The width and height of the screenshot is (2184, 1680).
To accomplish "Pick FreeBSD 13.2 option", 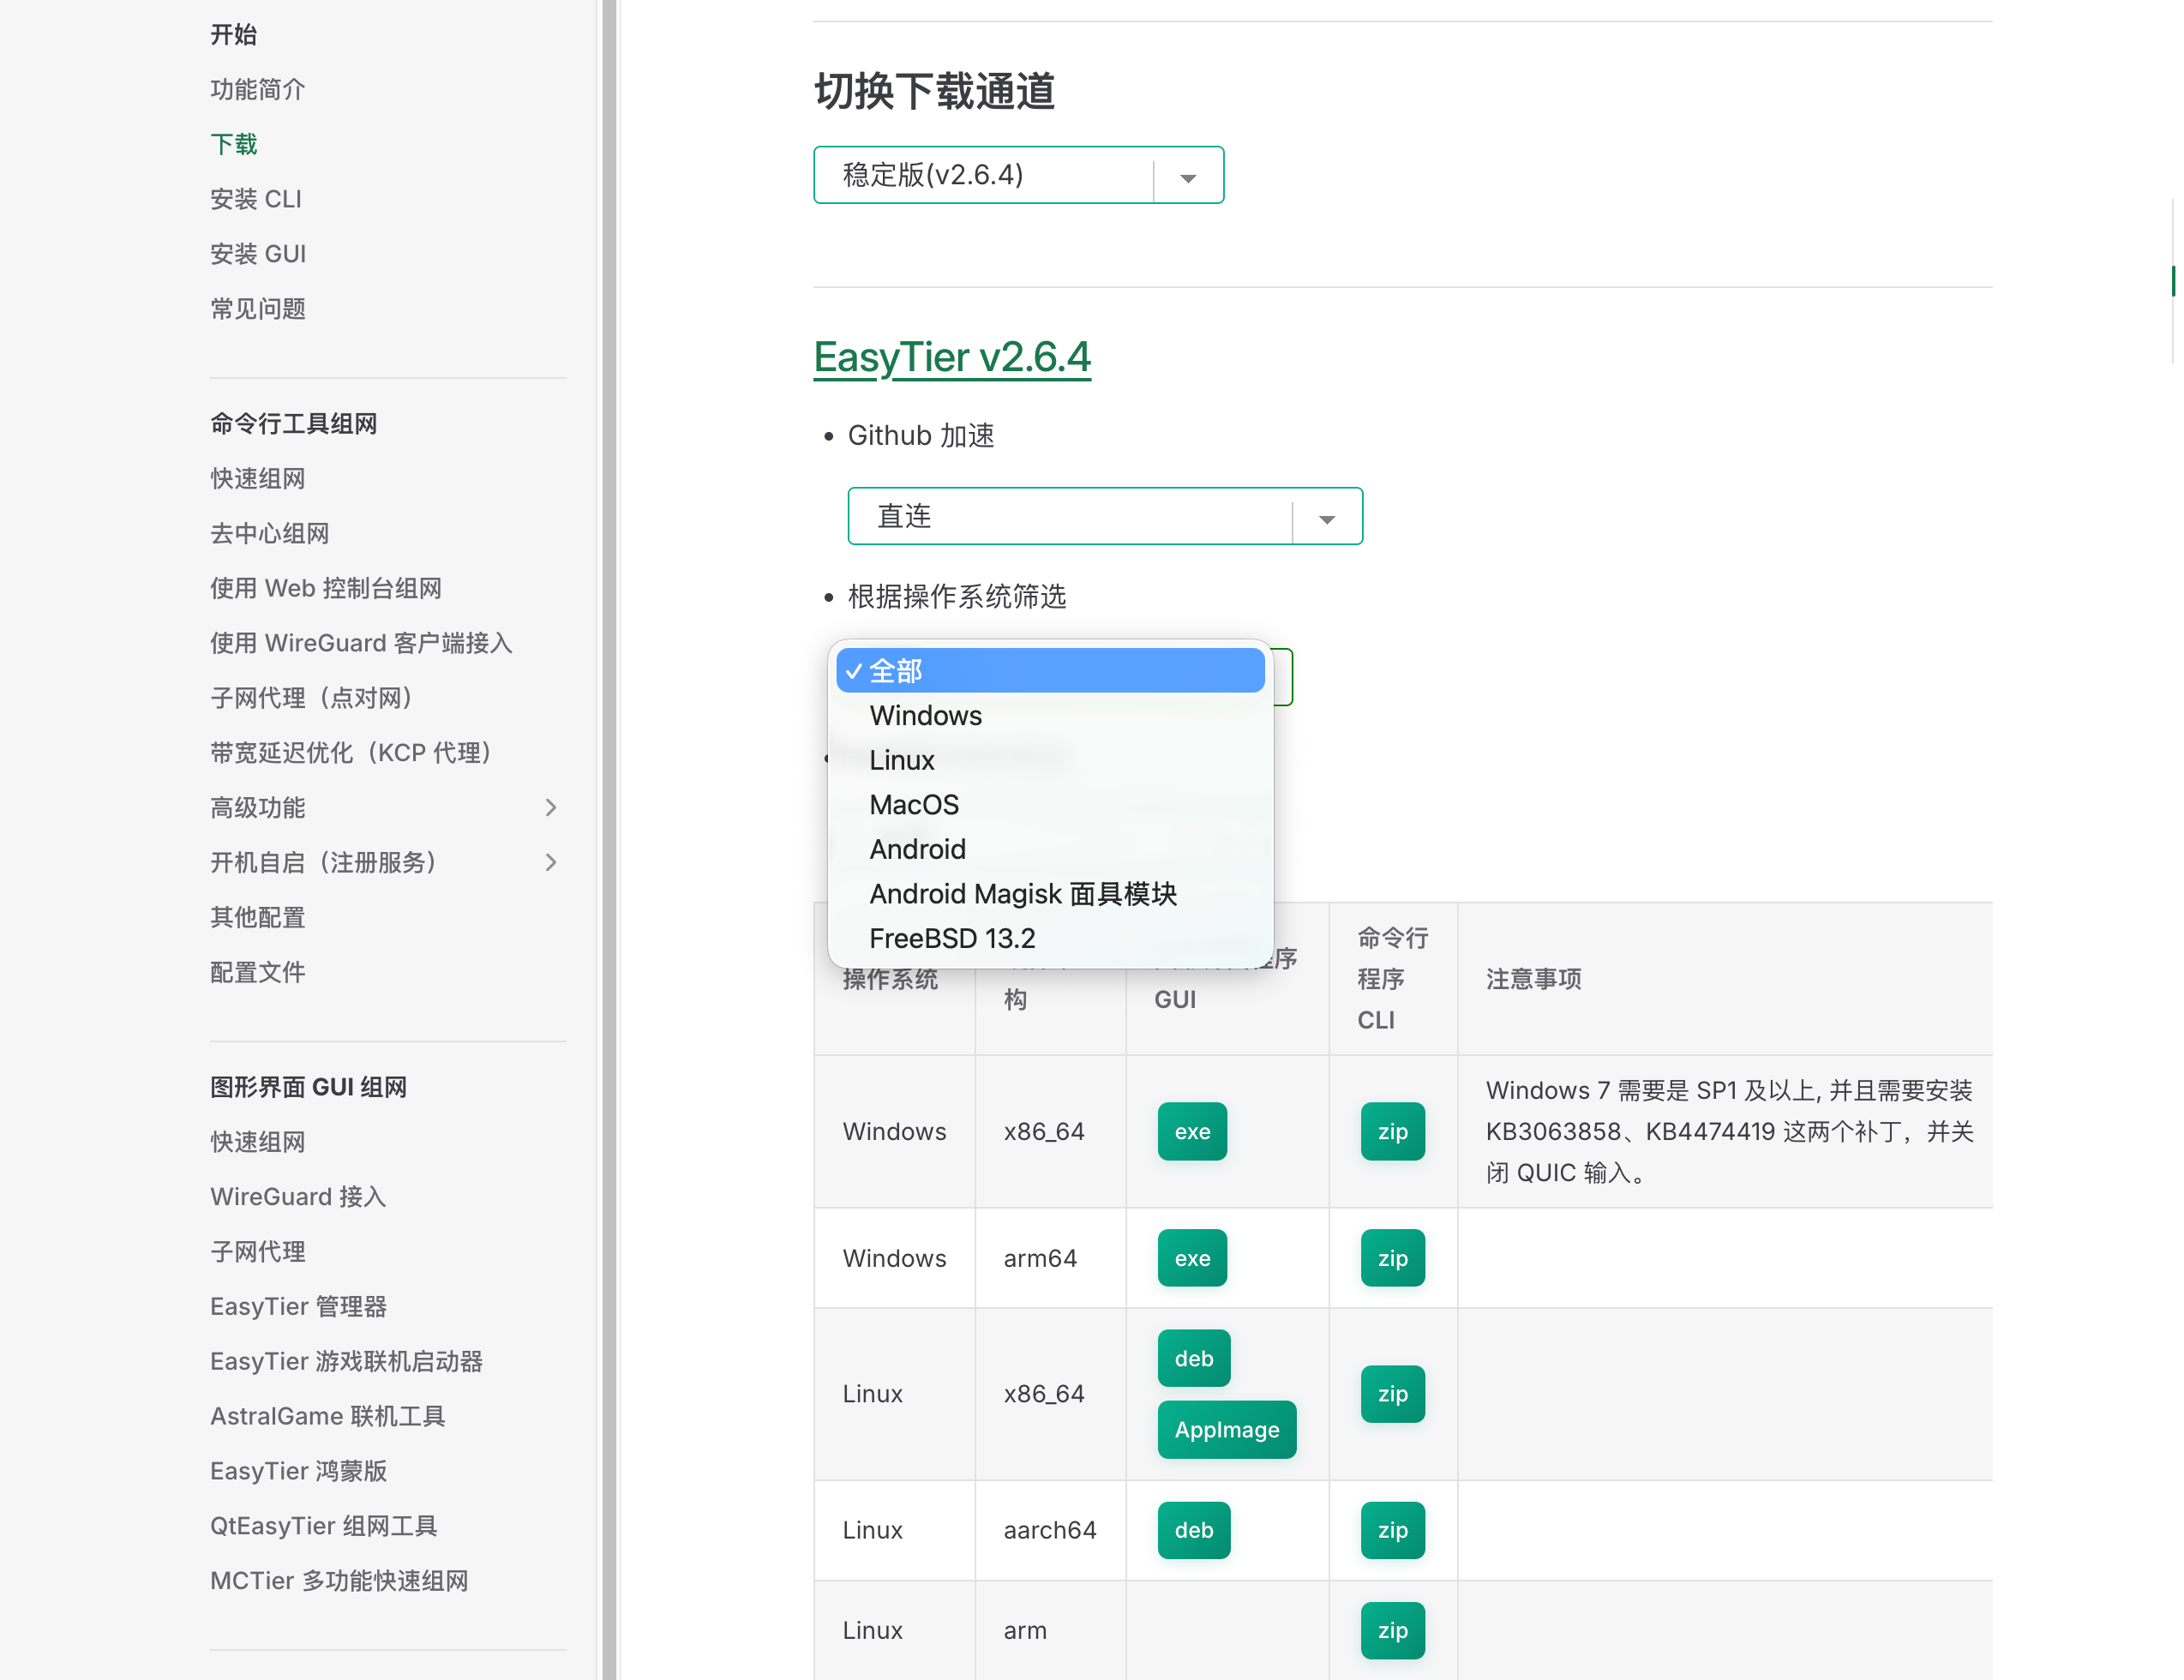I will [1050, 938].
